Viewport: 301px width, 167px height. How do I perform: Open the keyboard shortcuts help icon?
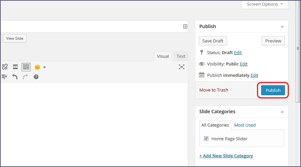tap(36, 77)
